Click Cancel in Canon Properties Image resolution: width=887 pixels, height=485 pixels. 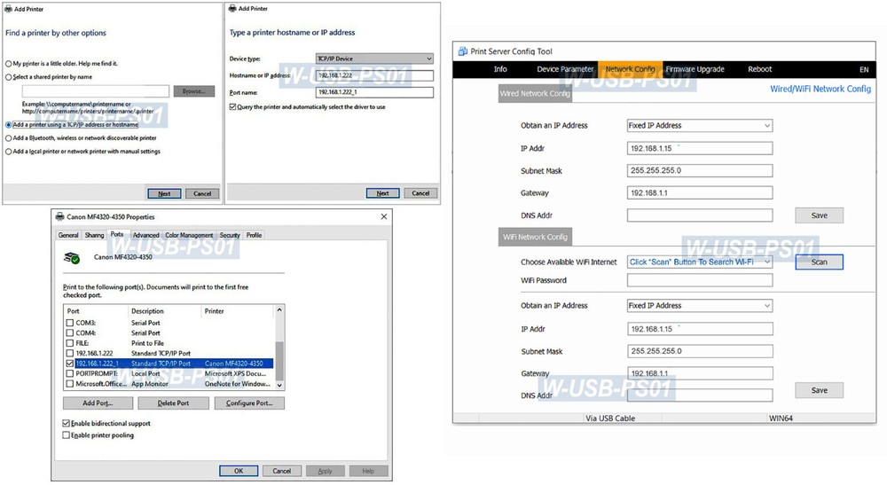(282, 471)
